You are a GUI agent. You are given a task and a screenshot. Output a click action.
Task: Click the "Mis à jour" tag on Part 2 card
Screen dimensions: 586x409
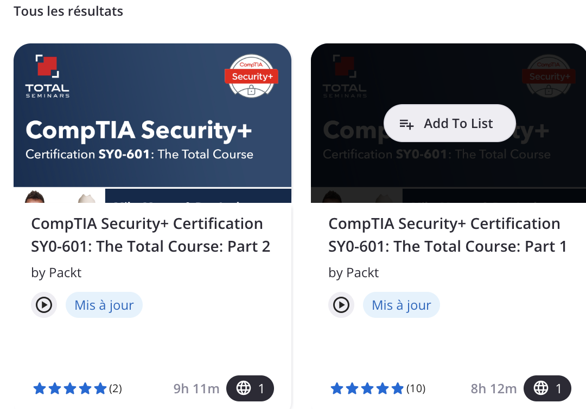[104, 305]
